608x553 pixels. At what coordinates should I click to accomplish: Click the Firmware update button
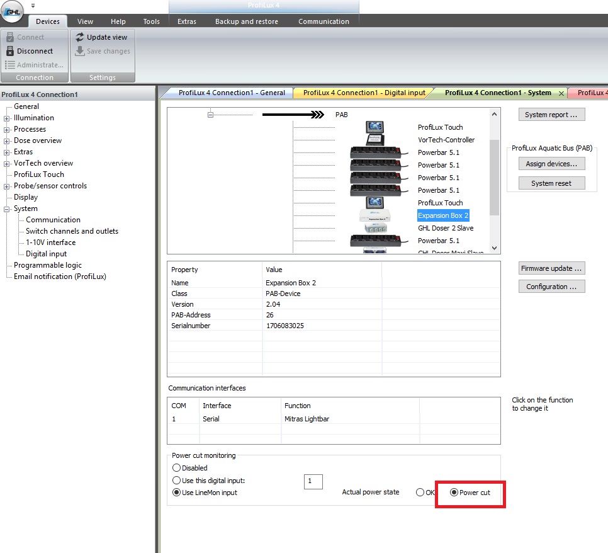(x=551, y=268)
